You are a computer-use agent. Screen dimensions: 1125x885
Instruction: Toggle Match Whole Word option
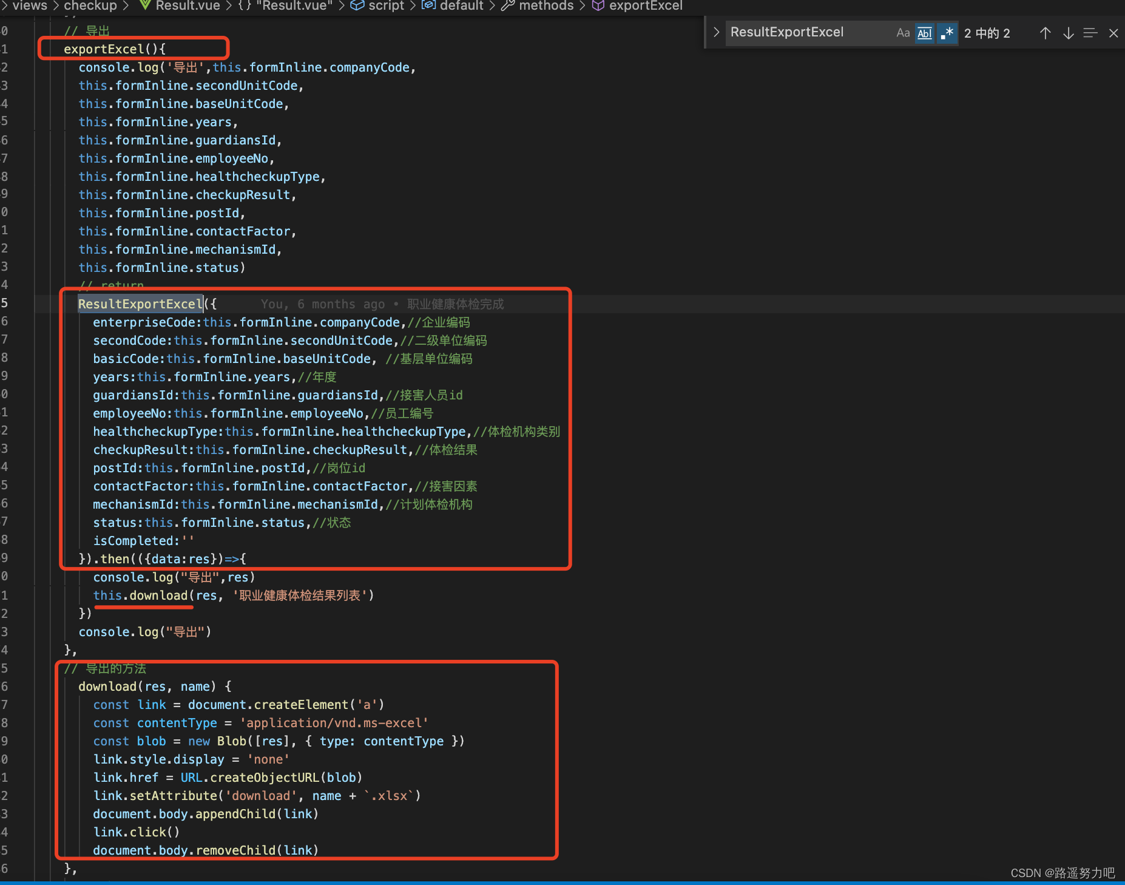tap(925, 33)
